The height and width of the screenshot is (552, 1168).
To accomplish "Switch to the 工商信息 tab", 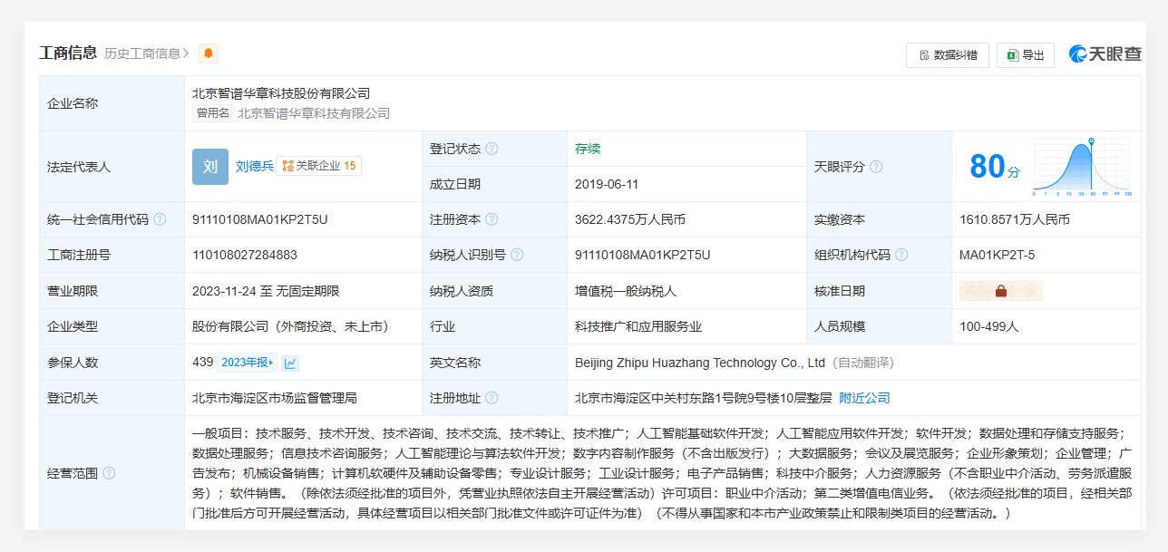I will coord(67,52).
